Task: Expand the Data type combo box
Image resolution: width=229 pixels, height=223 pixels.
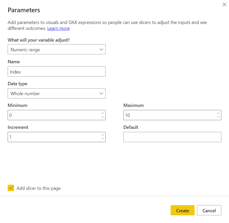Action: 57,93
